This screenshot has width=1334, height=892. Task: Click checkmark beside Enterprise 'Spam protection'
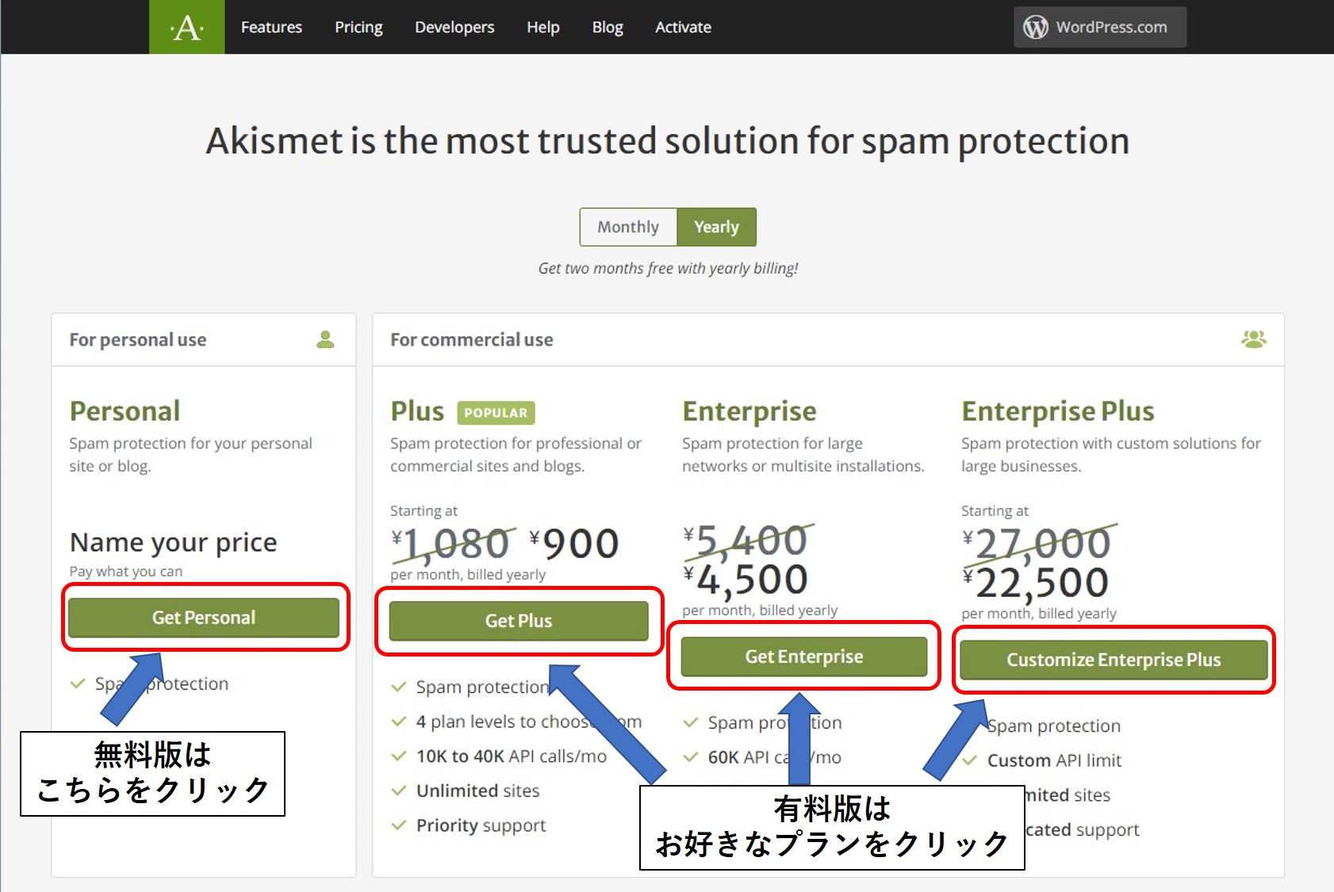[691, 722]
